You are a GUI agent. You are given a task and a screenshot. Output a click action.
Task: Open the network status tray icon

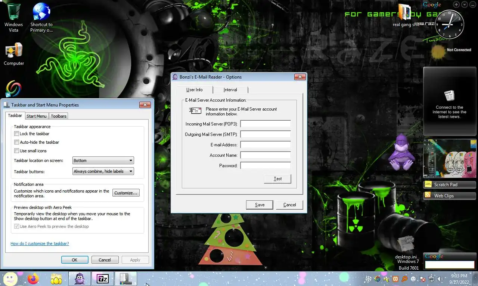pyautogui.click(x=431, y=279)
